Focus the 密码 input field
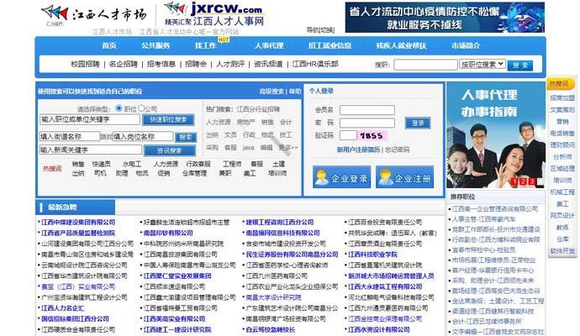 click(x=367, y=123)
